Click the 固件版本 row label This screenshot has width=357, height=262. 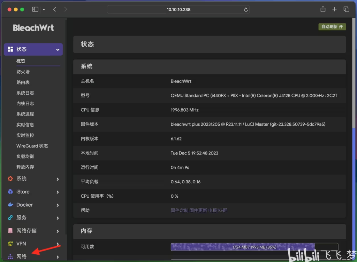click(90, 124)
